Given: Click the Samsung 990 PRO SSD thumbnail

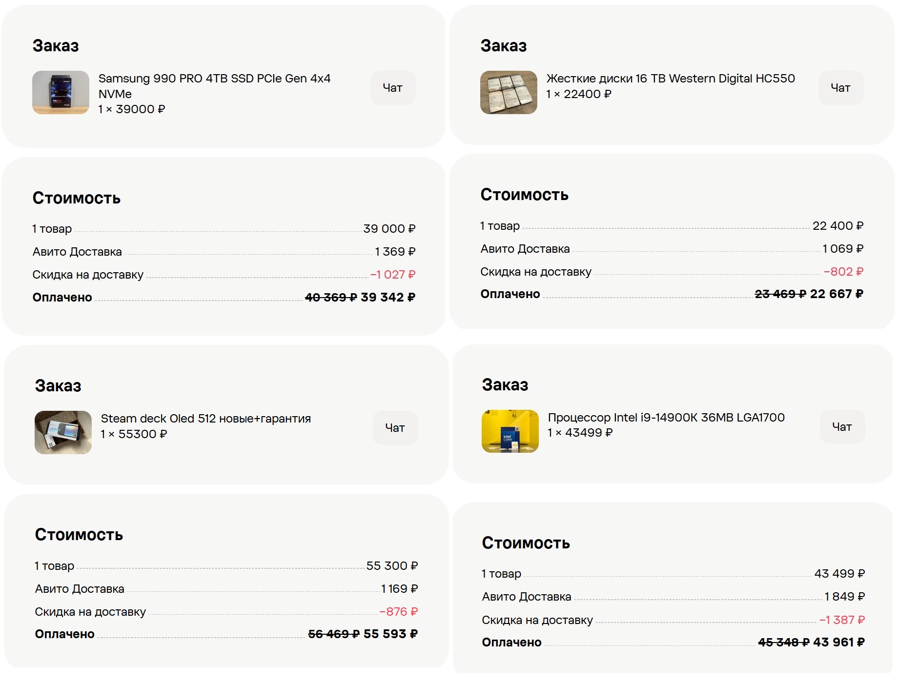Looking at the screenshot, I should [x=61, y=93].
